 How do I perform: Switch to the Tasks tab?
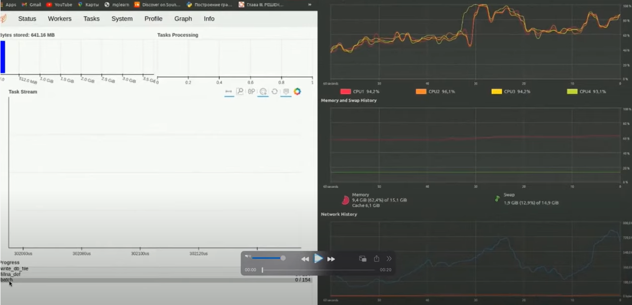tap(91, 19)
